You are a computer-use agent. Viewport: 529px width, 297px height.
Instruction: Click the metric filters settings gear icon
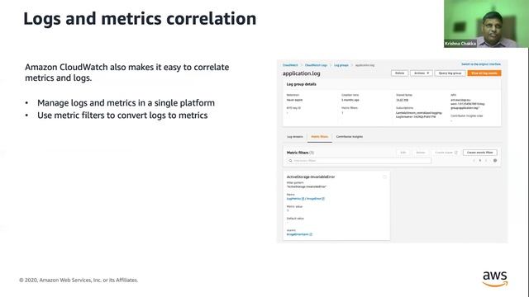point(495,161)
